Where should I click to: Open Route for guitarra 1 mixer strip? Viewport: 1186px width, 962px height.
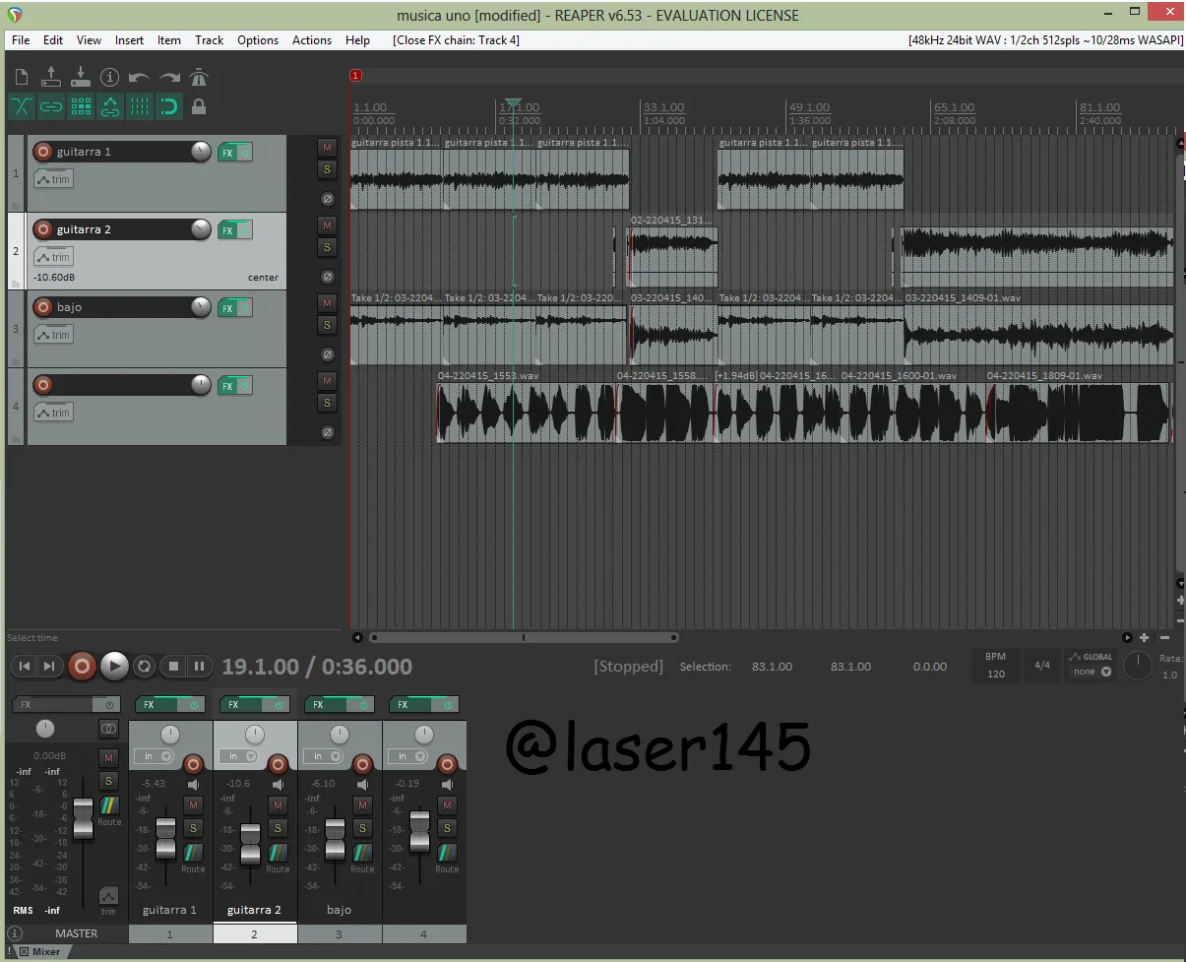193,855
